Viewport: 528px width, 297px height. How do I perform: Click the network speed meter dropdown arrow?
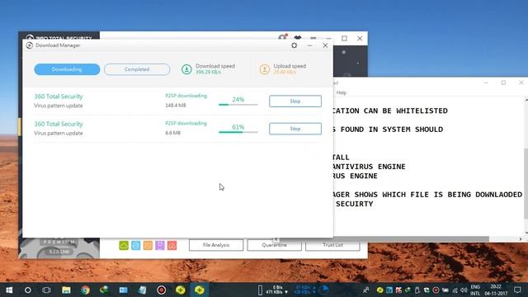point(286,292)
